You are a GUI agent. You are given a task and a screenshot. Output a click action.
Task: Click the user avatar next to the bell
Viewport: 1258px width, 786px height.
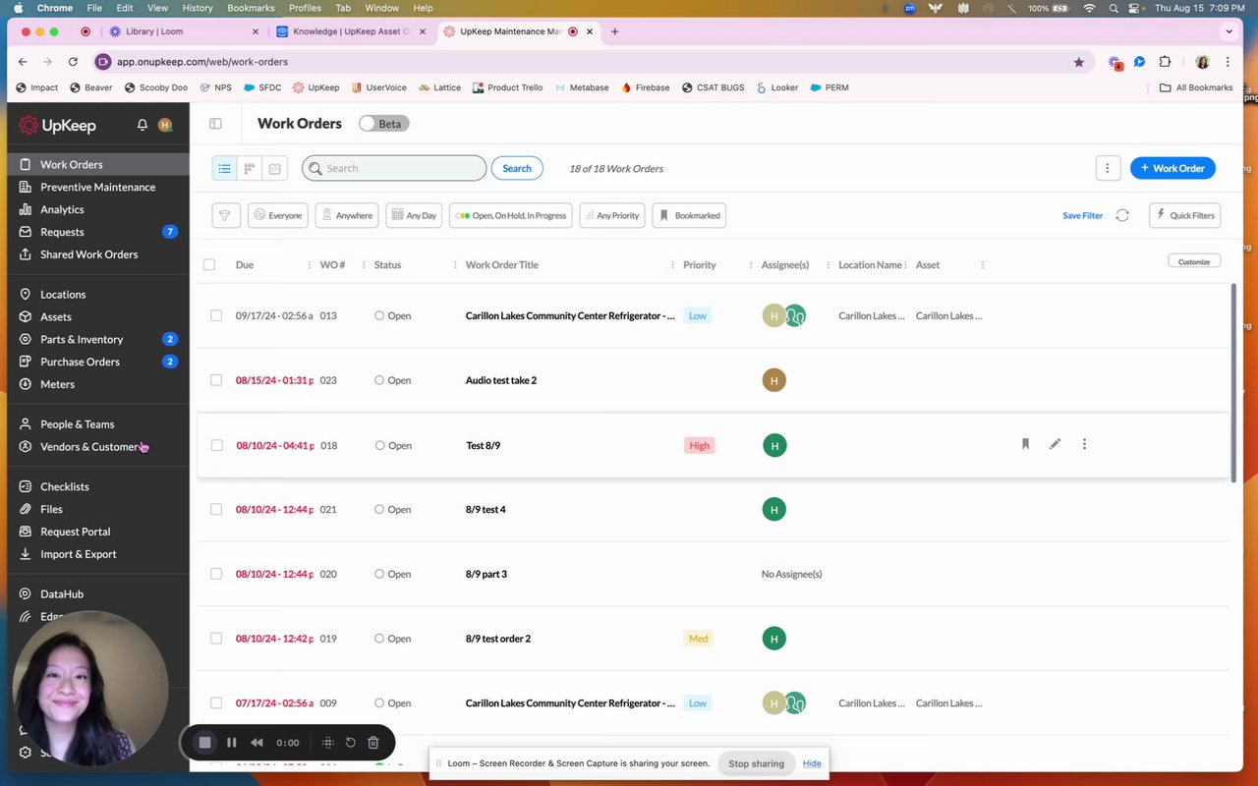pos(165,125)
